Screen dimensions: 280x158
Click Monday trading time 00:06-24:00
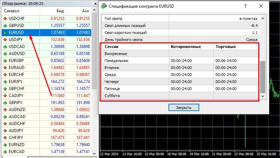tap(226, 61)
